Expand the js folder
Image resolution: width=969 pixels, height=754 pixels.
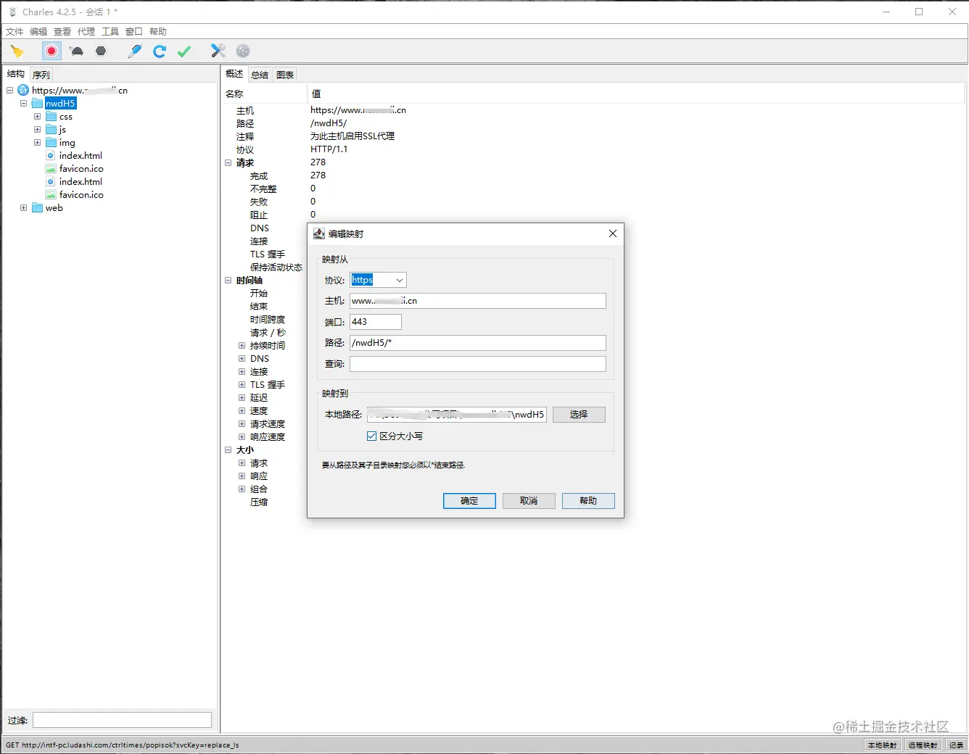pyautogui.click(x=37, y=129)
